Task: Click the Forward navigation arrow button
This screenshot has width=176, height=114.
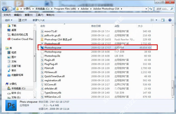Action: 10,9
